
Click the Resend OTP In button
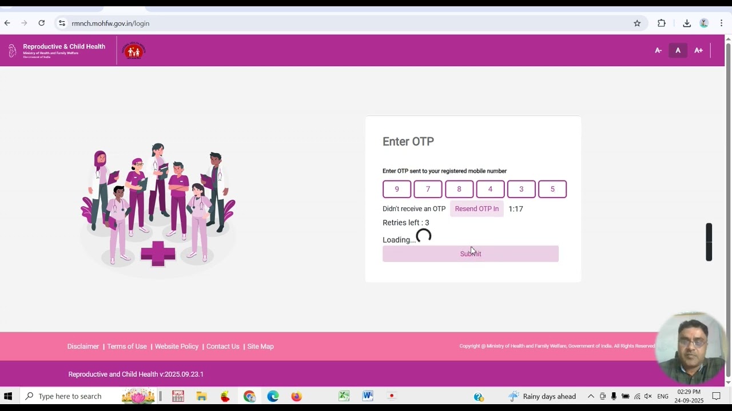point(477,209)
